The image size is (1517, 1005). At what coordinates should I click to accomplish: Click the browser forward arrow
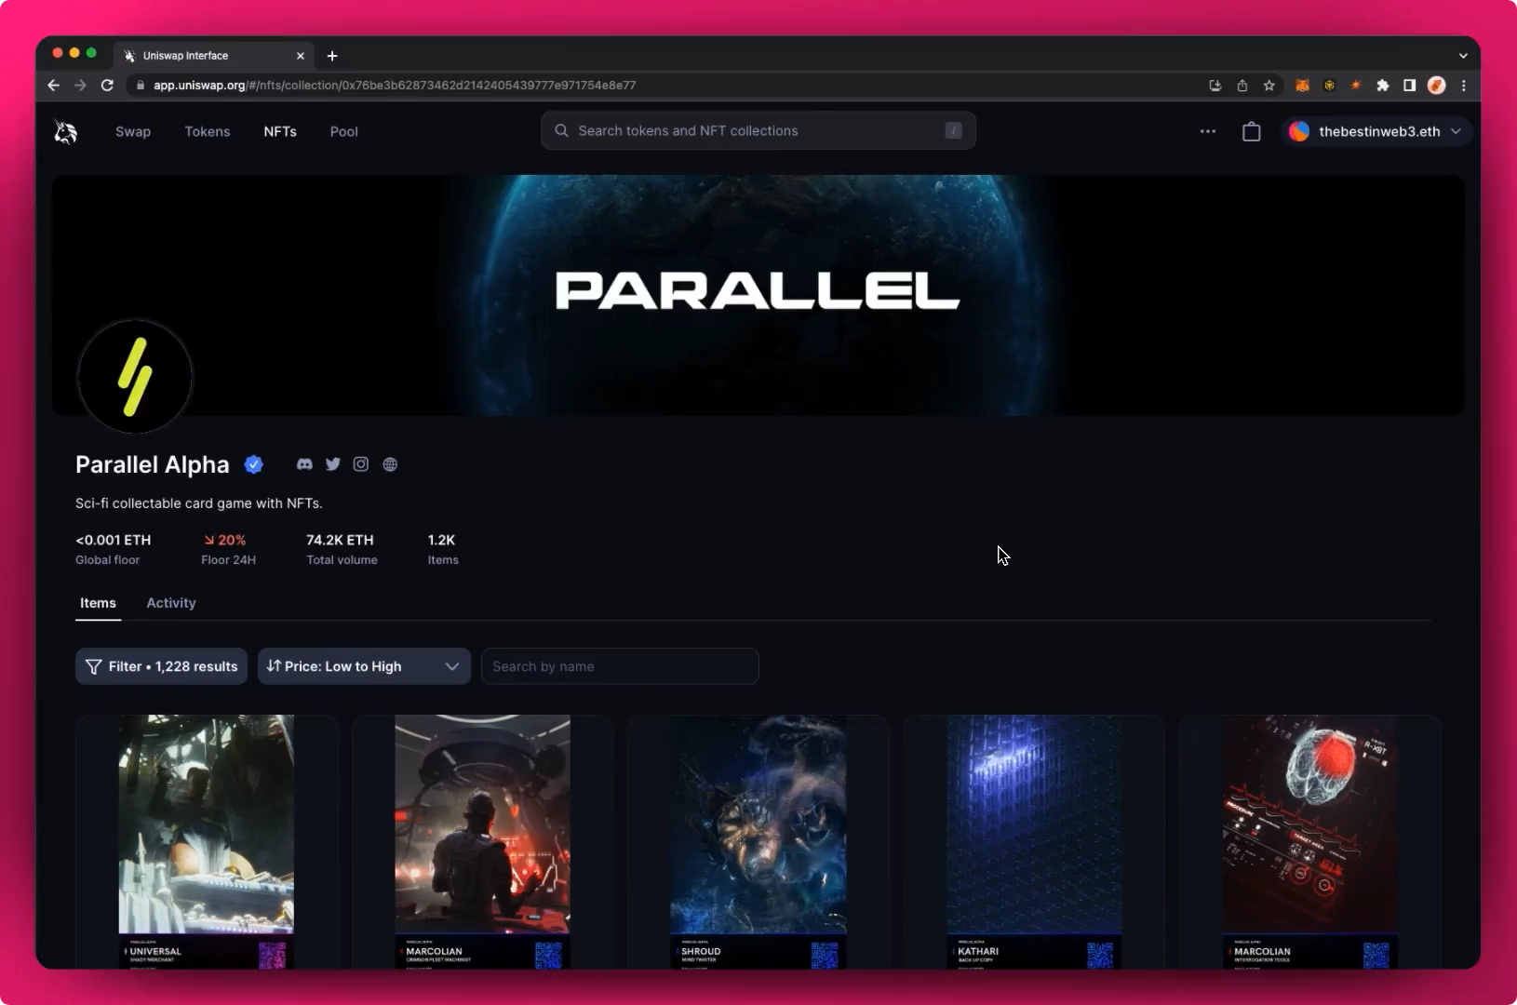(x=80, y=85)
